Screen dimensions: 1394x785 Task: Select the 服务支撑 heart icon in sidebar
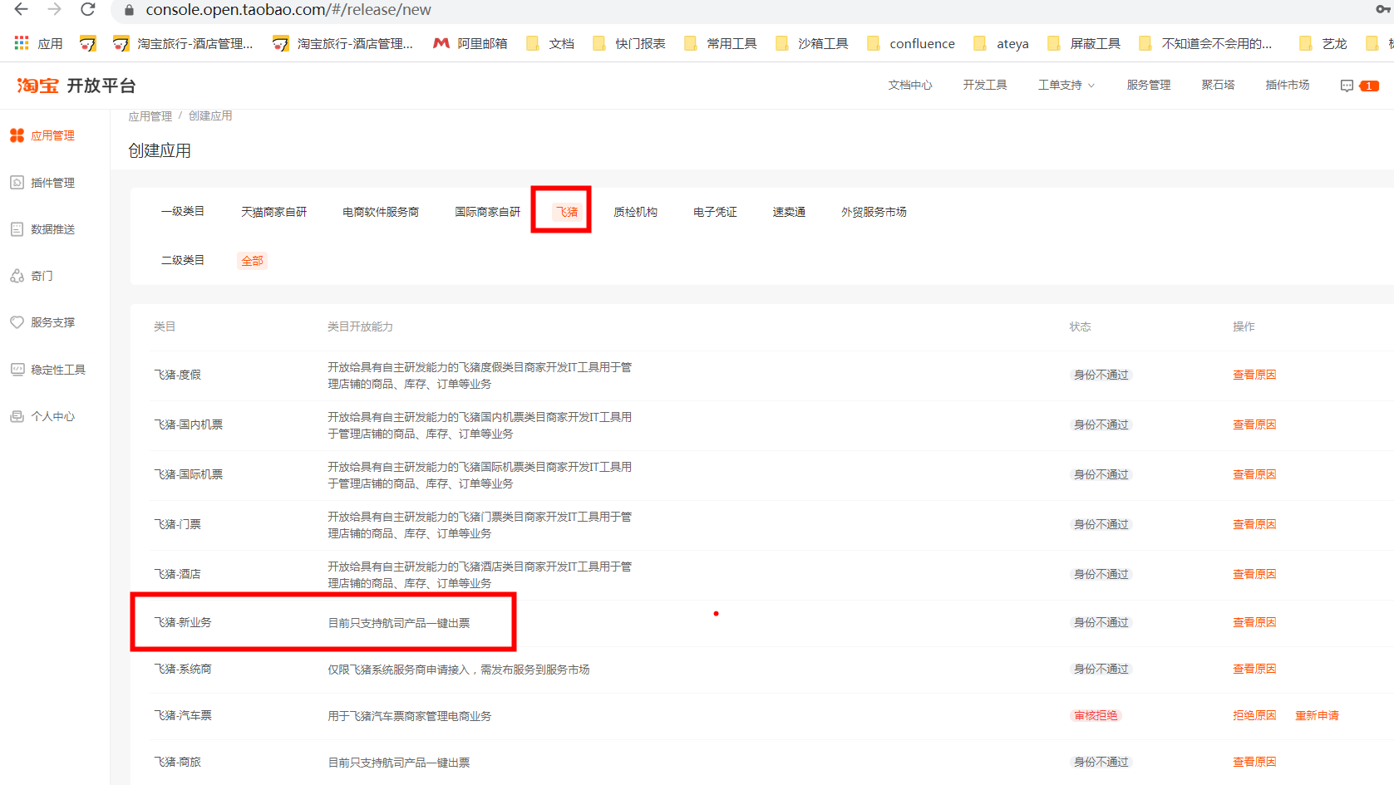17,322
